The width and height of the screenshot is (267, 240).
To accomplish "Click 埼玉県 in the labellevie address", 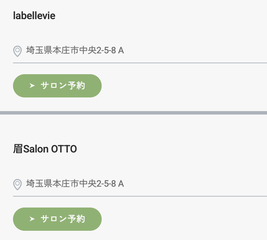I will click(x=39, y=50).
